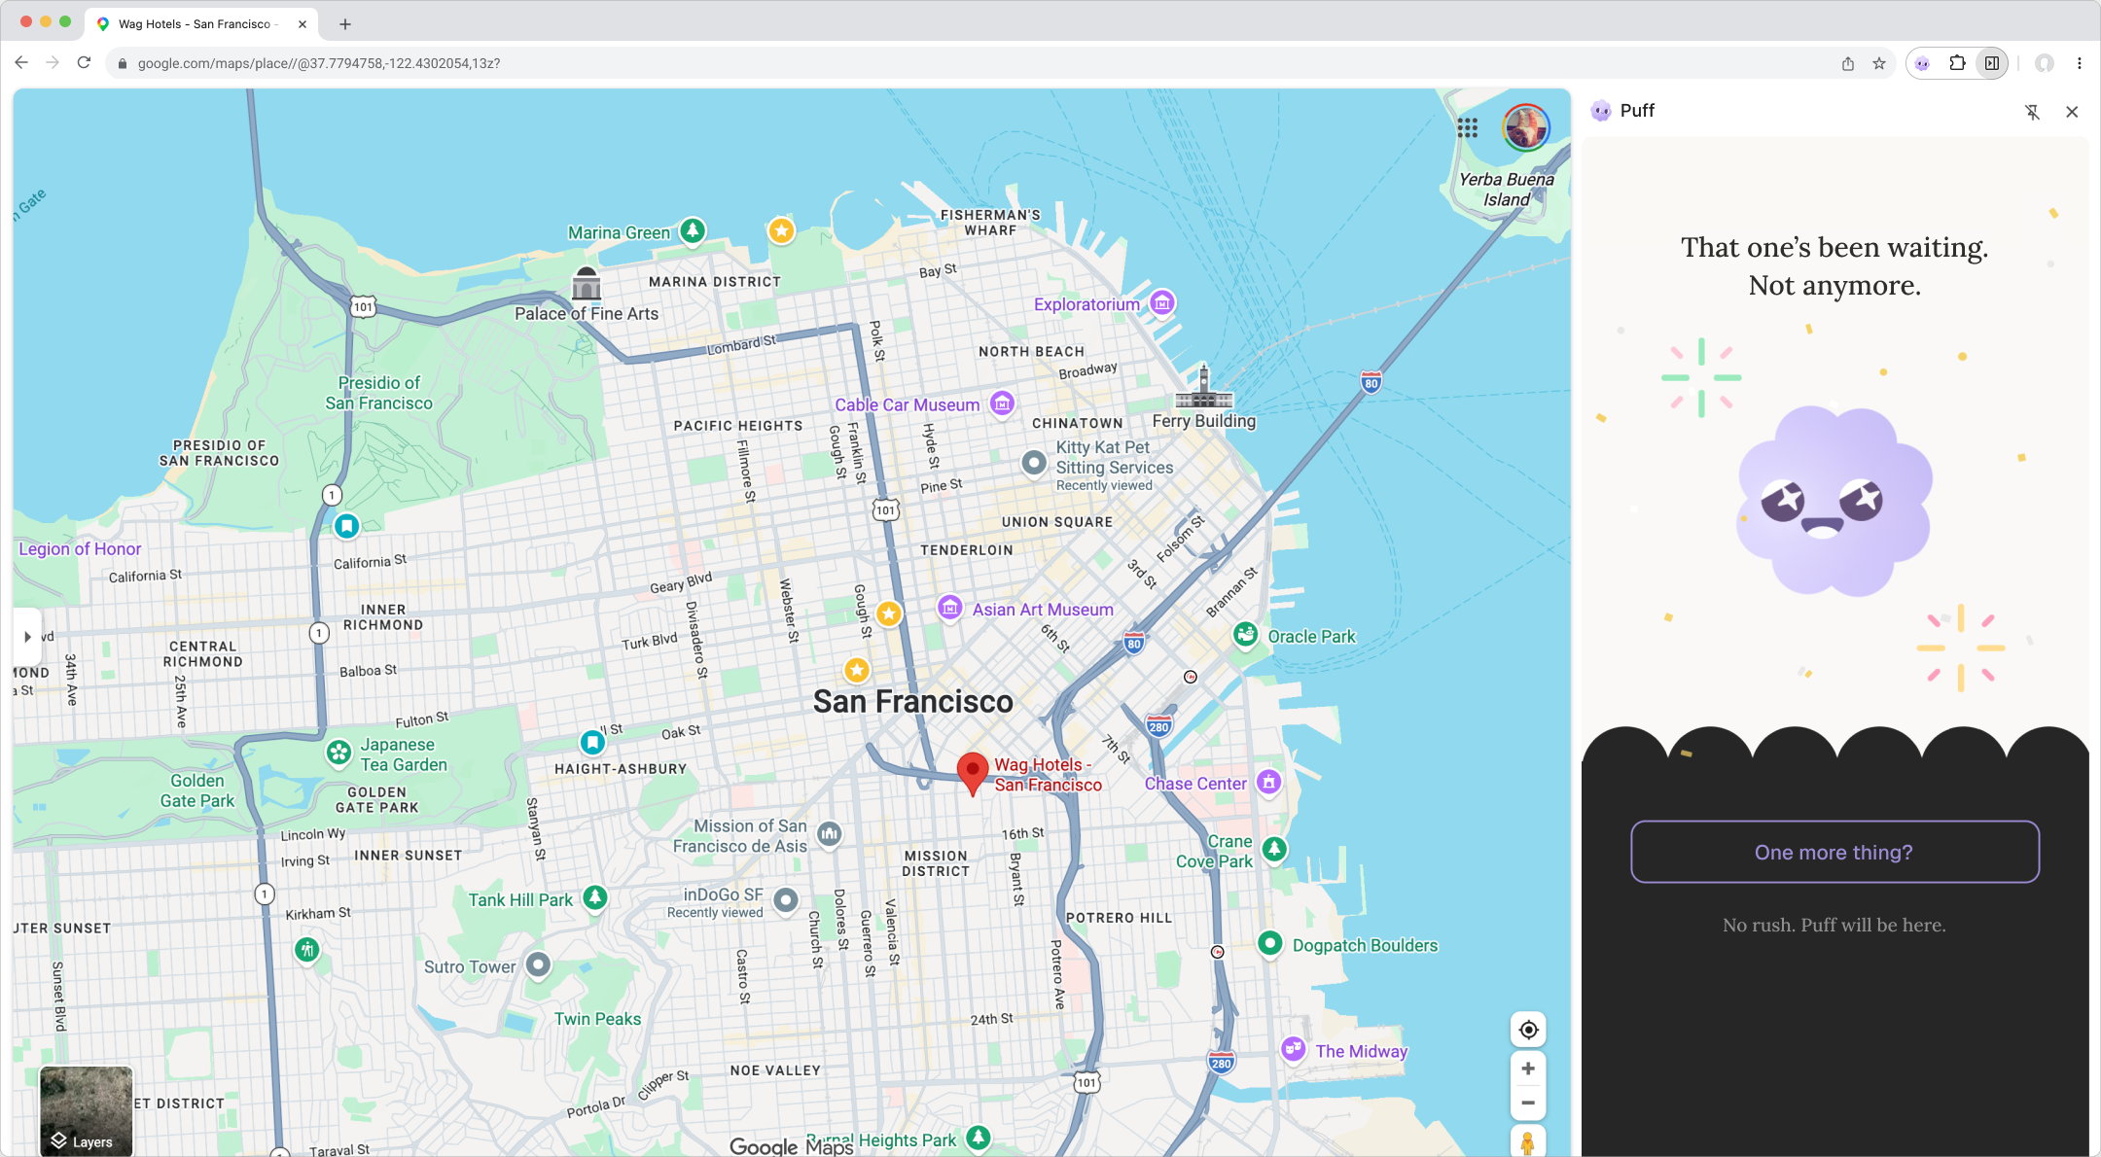2101x1157 pixels.
Task: Click the Golden Gate Park label
Action: click(x=197, y=790)
